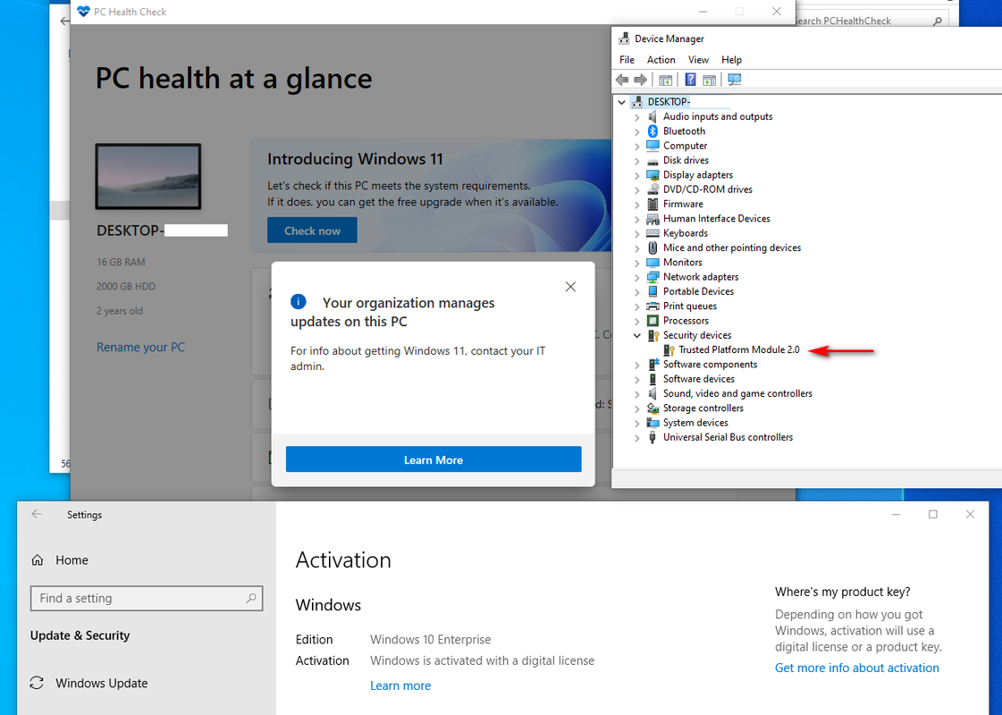Select the Computer tree item
1002x715 pixels.
click(x=685, y=146)
